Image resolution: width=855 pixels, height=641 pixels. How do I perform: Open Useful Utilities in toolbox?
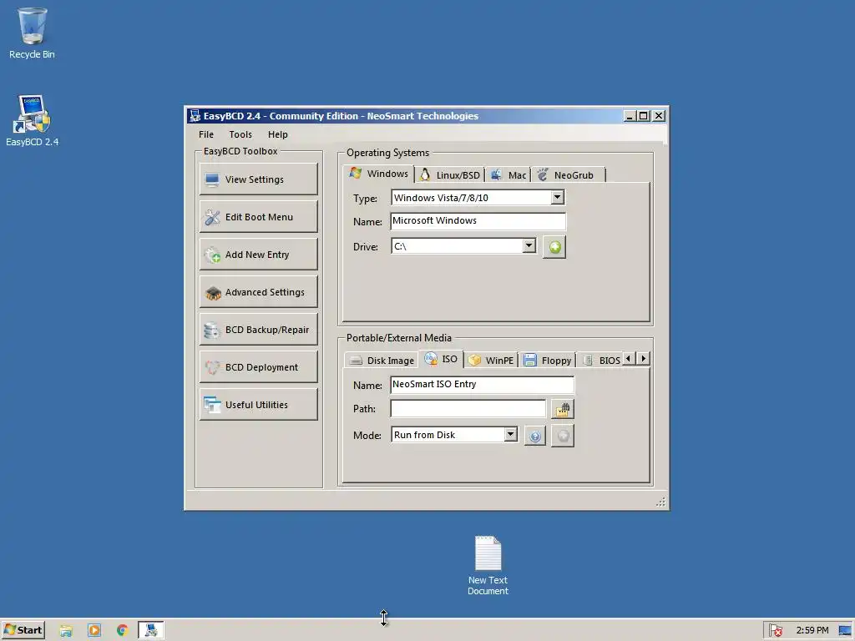[259, 405]
